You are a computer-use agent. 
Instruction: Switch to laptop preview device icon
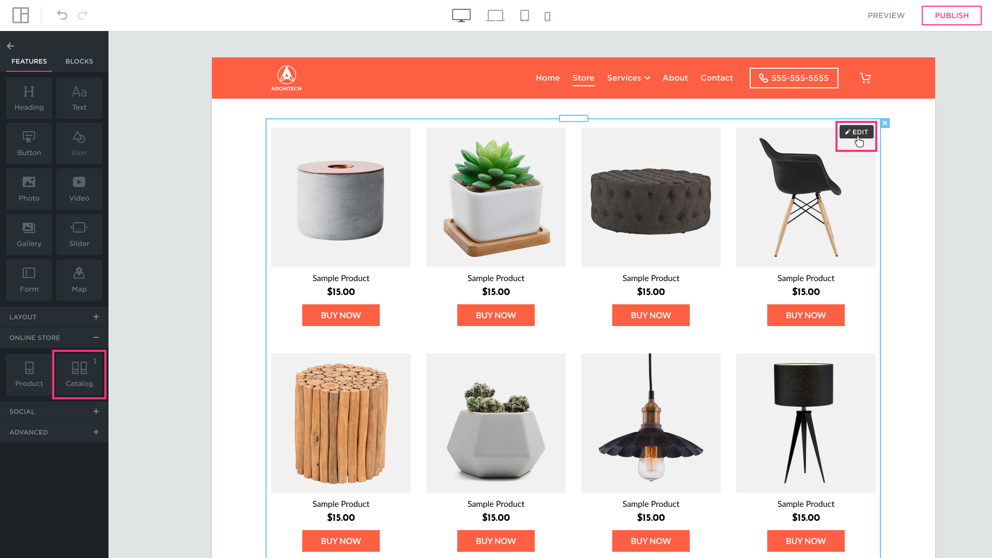tap(495, 16)
